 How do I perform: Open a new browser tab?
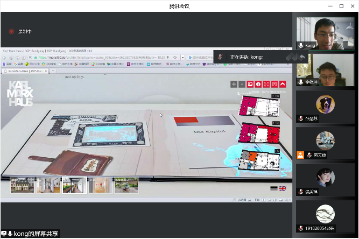53,71
